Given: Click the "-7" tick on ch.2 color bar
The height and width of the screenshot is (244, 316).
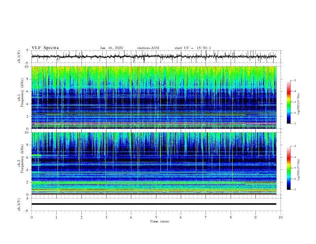Looking at the screenshot, I should (x=294, y=190).
